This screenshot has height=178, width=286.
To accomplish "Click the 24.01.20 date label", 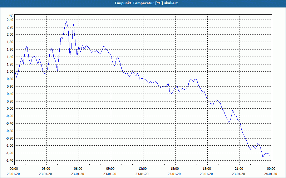I will coord(271,174).
